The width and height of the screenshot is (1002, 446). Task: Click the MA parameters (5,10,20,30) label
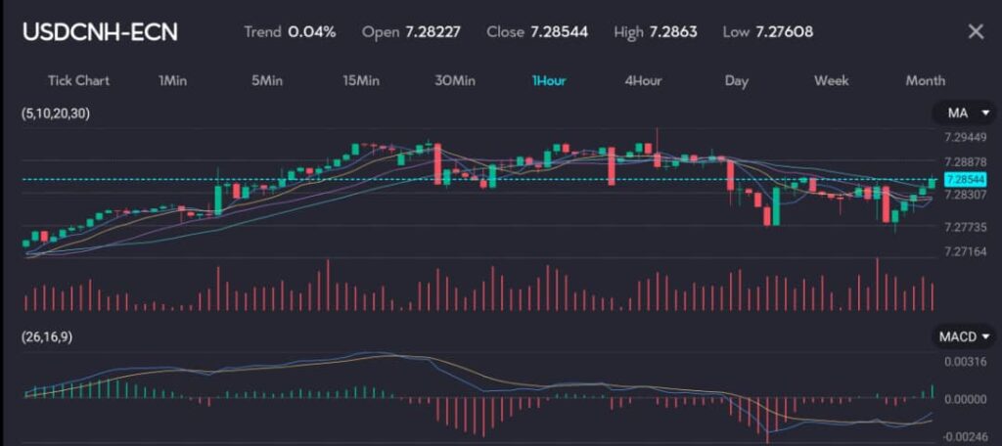55,114
